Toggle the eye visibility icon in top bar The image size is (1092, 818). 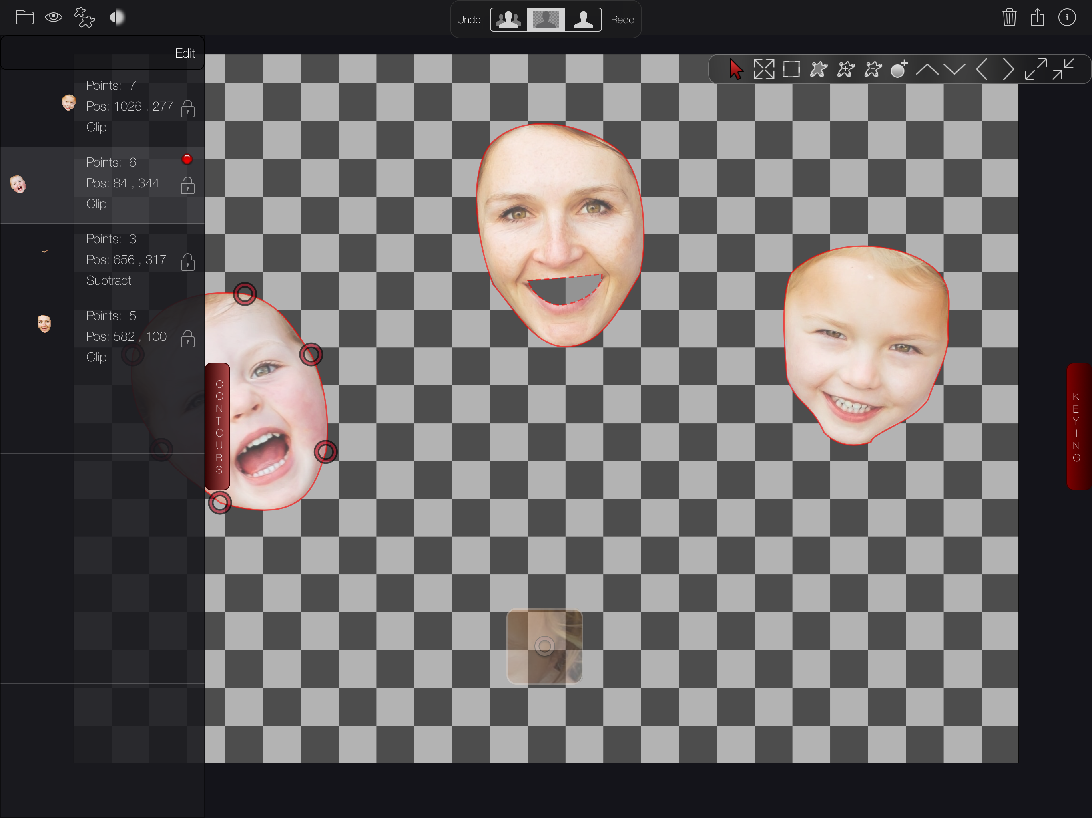pyautogui.click(x=53, y=18)
